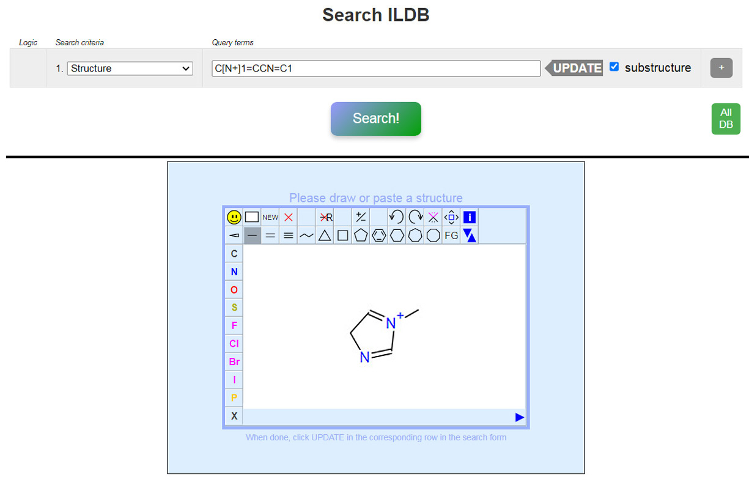Choose the cyclopentane ring tool
Viewport: 749px width, 504px height.
(x=361, y=235)
